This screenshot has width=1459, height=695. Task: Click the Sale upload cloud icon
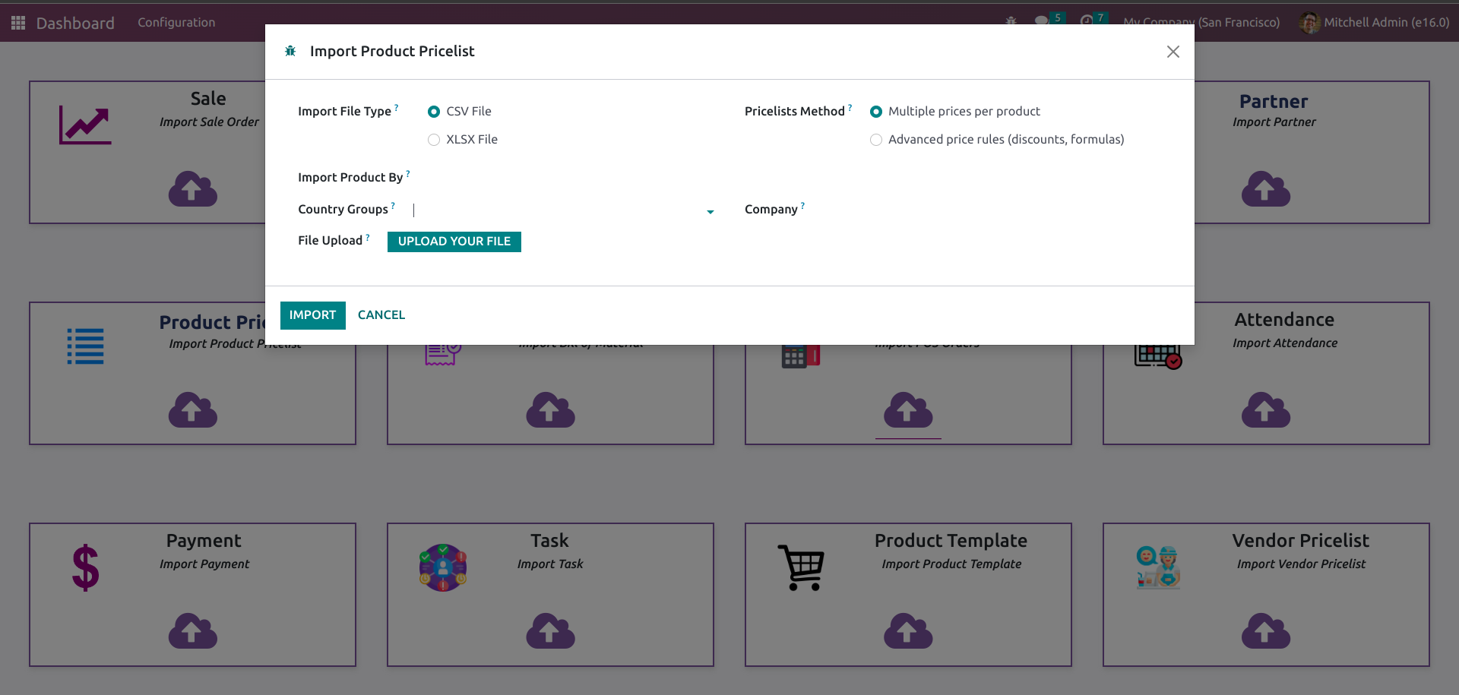pyautogui.click(x=192, y=188)
